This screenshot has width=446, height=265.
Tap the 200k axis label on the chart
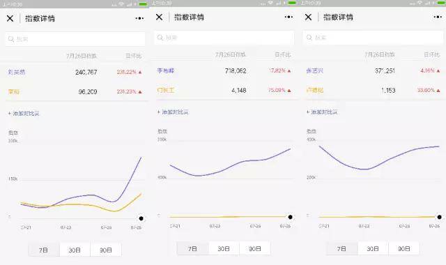pos(311,177)
